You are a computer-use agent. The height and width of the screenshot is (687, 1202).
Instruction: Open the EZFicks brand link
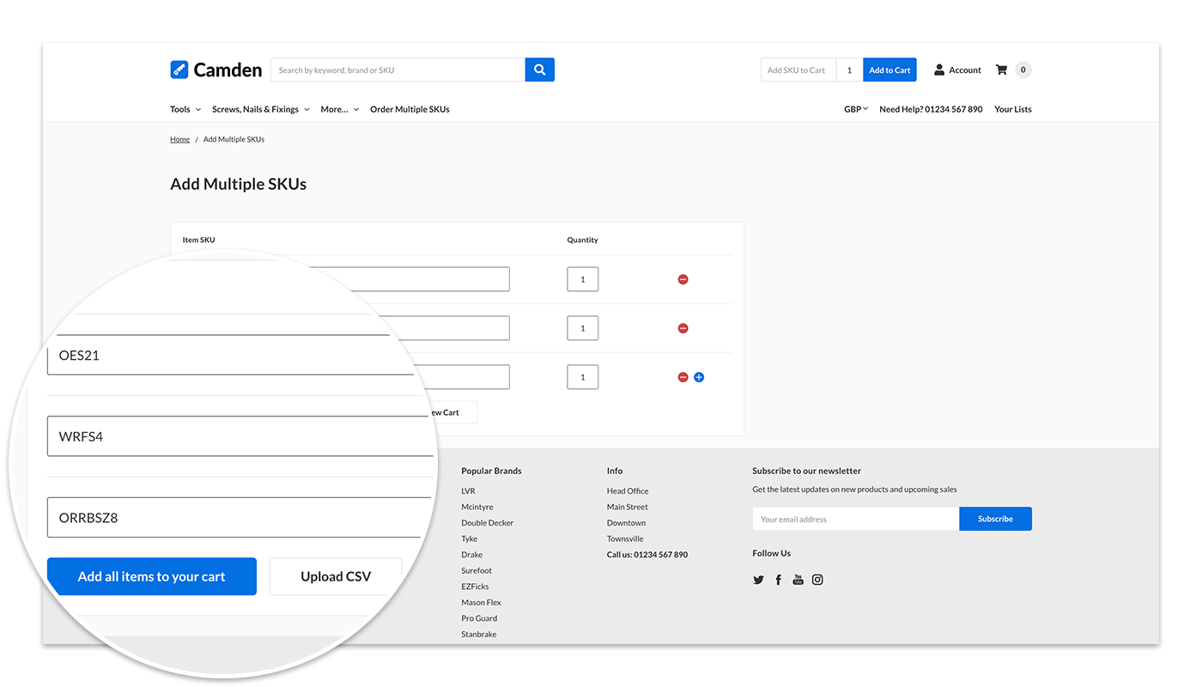click(475, 587)
